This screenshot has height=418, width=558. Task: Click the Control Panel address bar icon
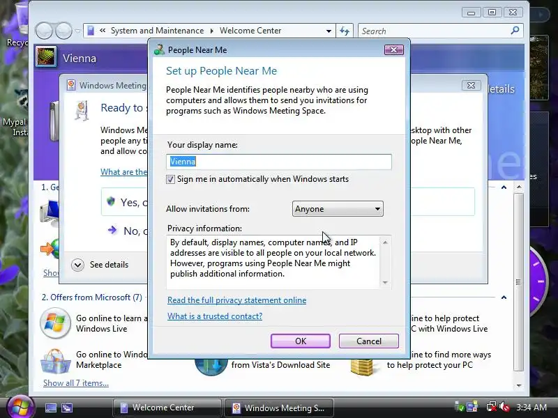[91, 31]
